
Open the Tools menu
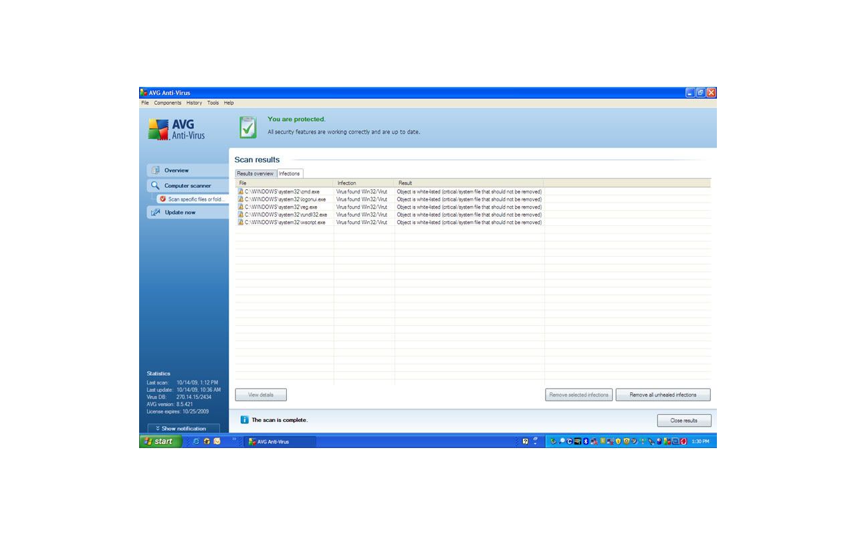click(x=213, y=103)
